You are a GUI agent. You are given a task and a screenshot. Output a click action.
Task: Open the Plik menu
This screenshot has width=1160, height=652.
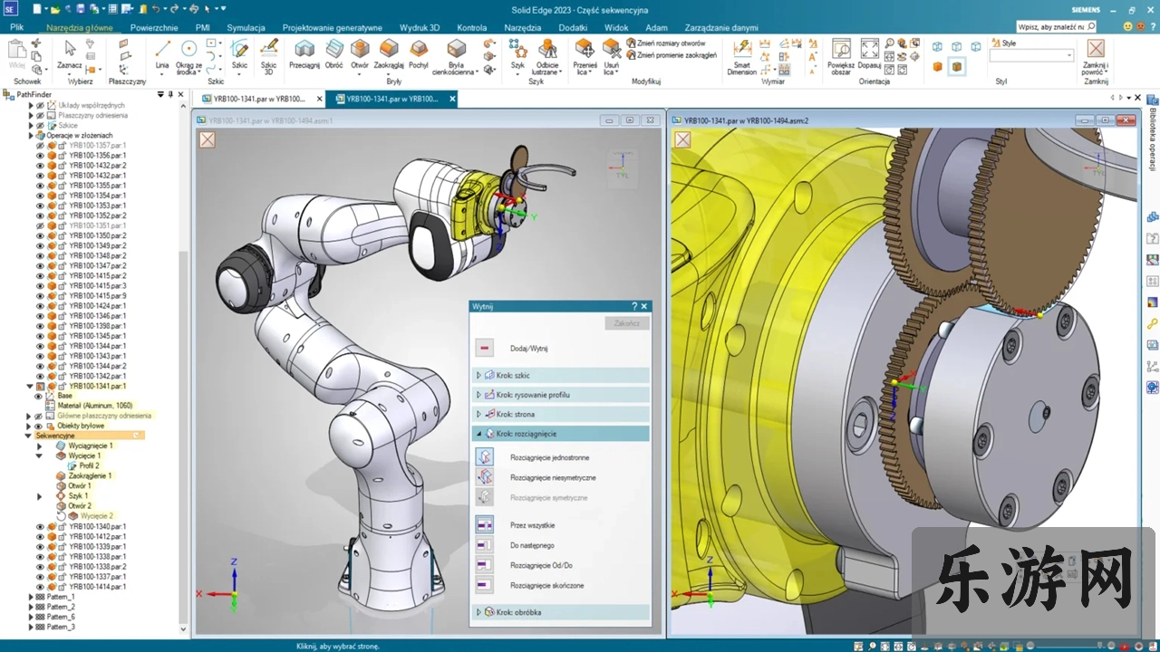[x=16, y=27]
